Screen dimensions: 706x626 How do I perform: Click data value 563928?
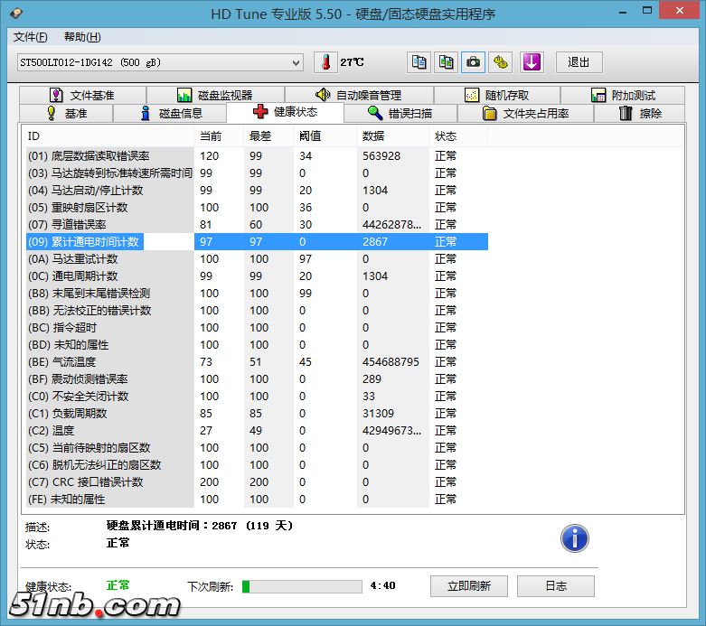coord(381,155)
